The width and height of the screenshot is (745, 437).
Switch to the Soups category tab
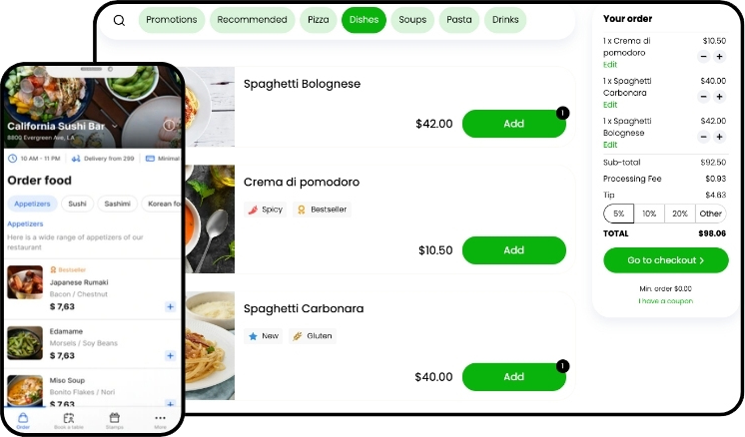coord(412,20)
